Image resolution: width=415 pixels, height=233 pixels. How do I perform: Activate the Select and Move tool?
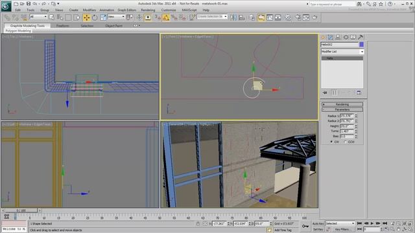click(86, 17)
